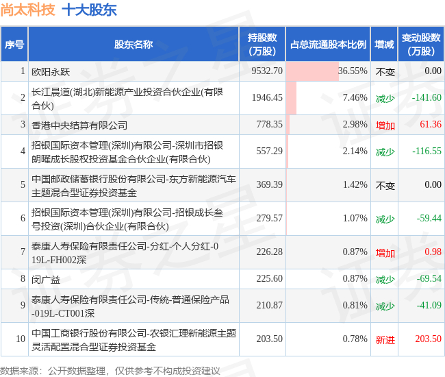Click shareholder name 闵广益

(x=46, y=279)
